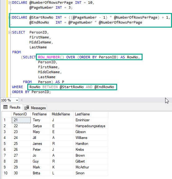Place cursor on ORDER BY PersonID; final line

pyautogui.click(x=31, y=92)
